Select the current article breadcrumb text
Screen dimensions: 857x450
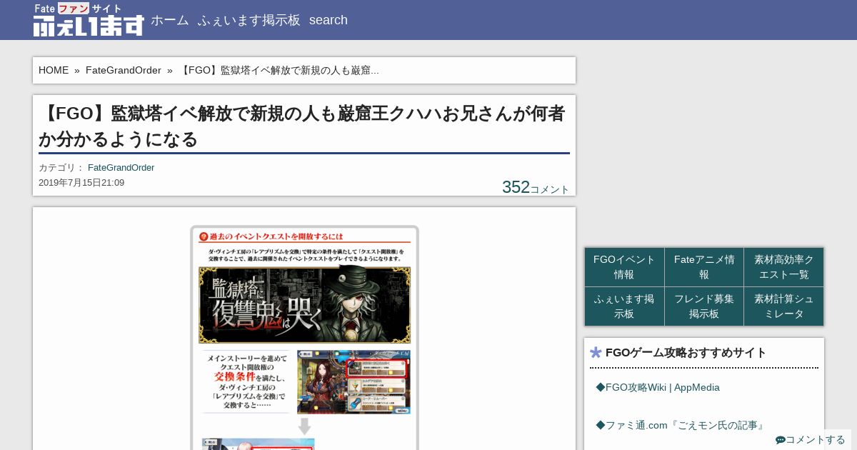279,70
